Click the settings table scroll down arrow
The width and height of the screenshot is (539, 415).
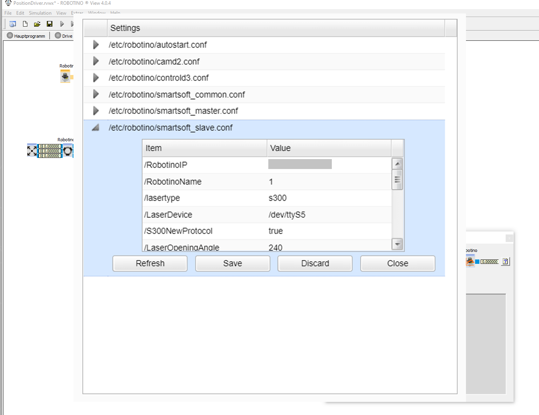point(397,244)
